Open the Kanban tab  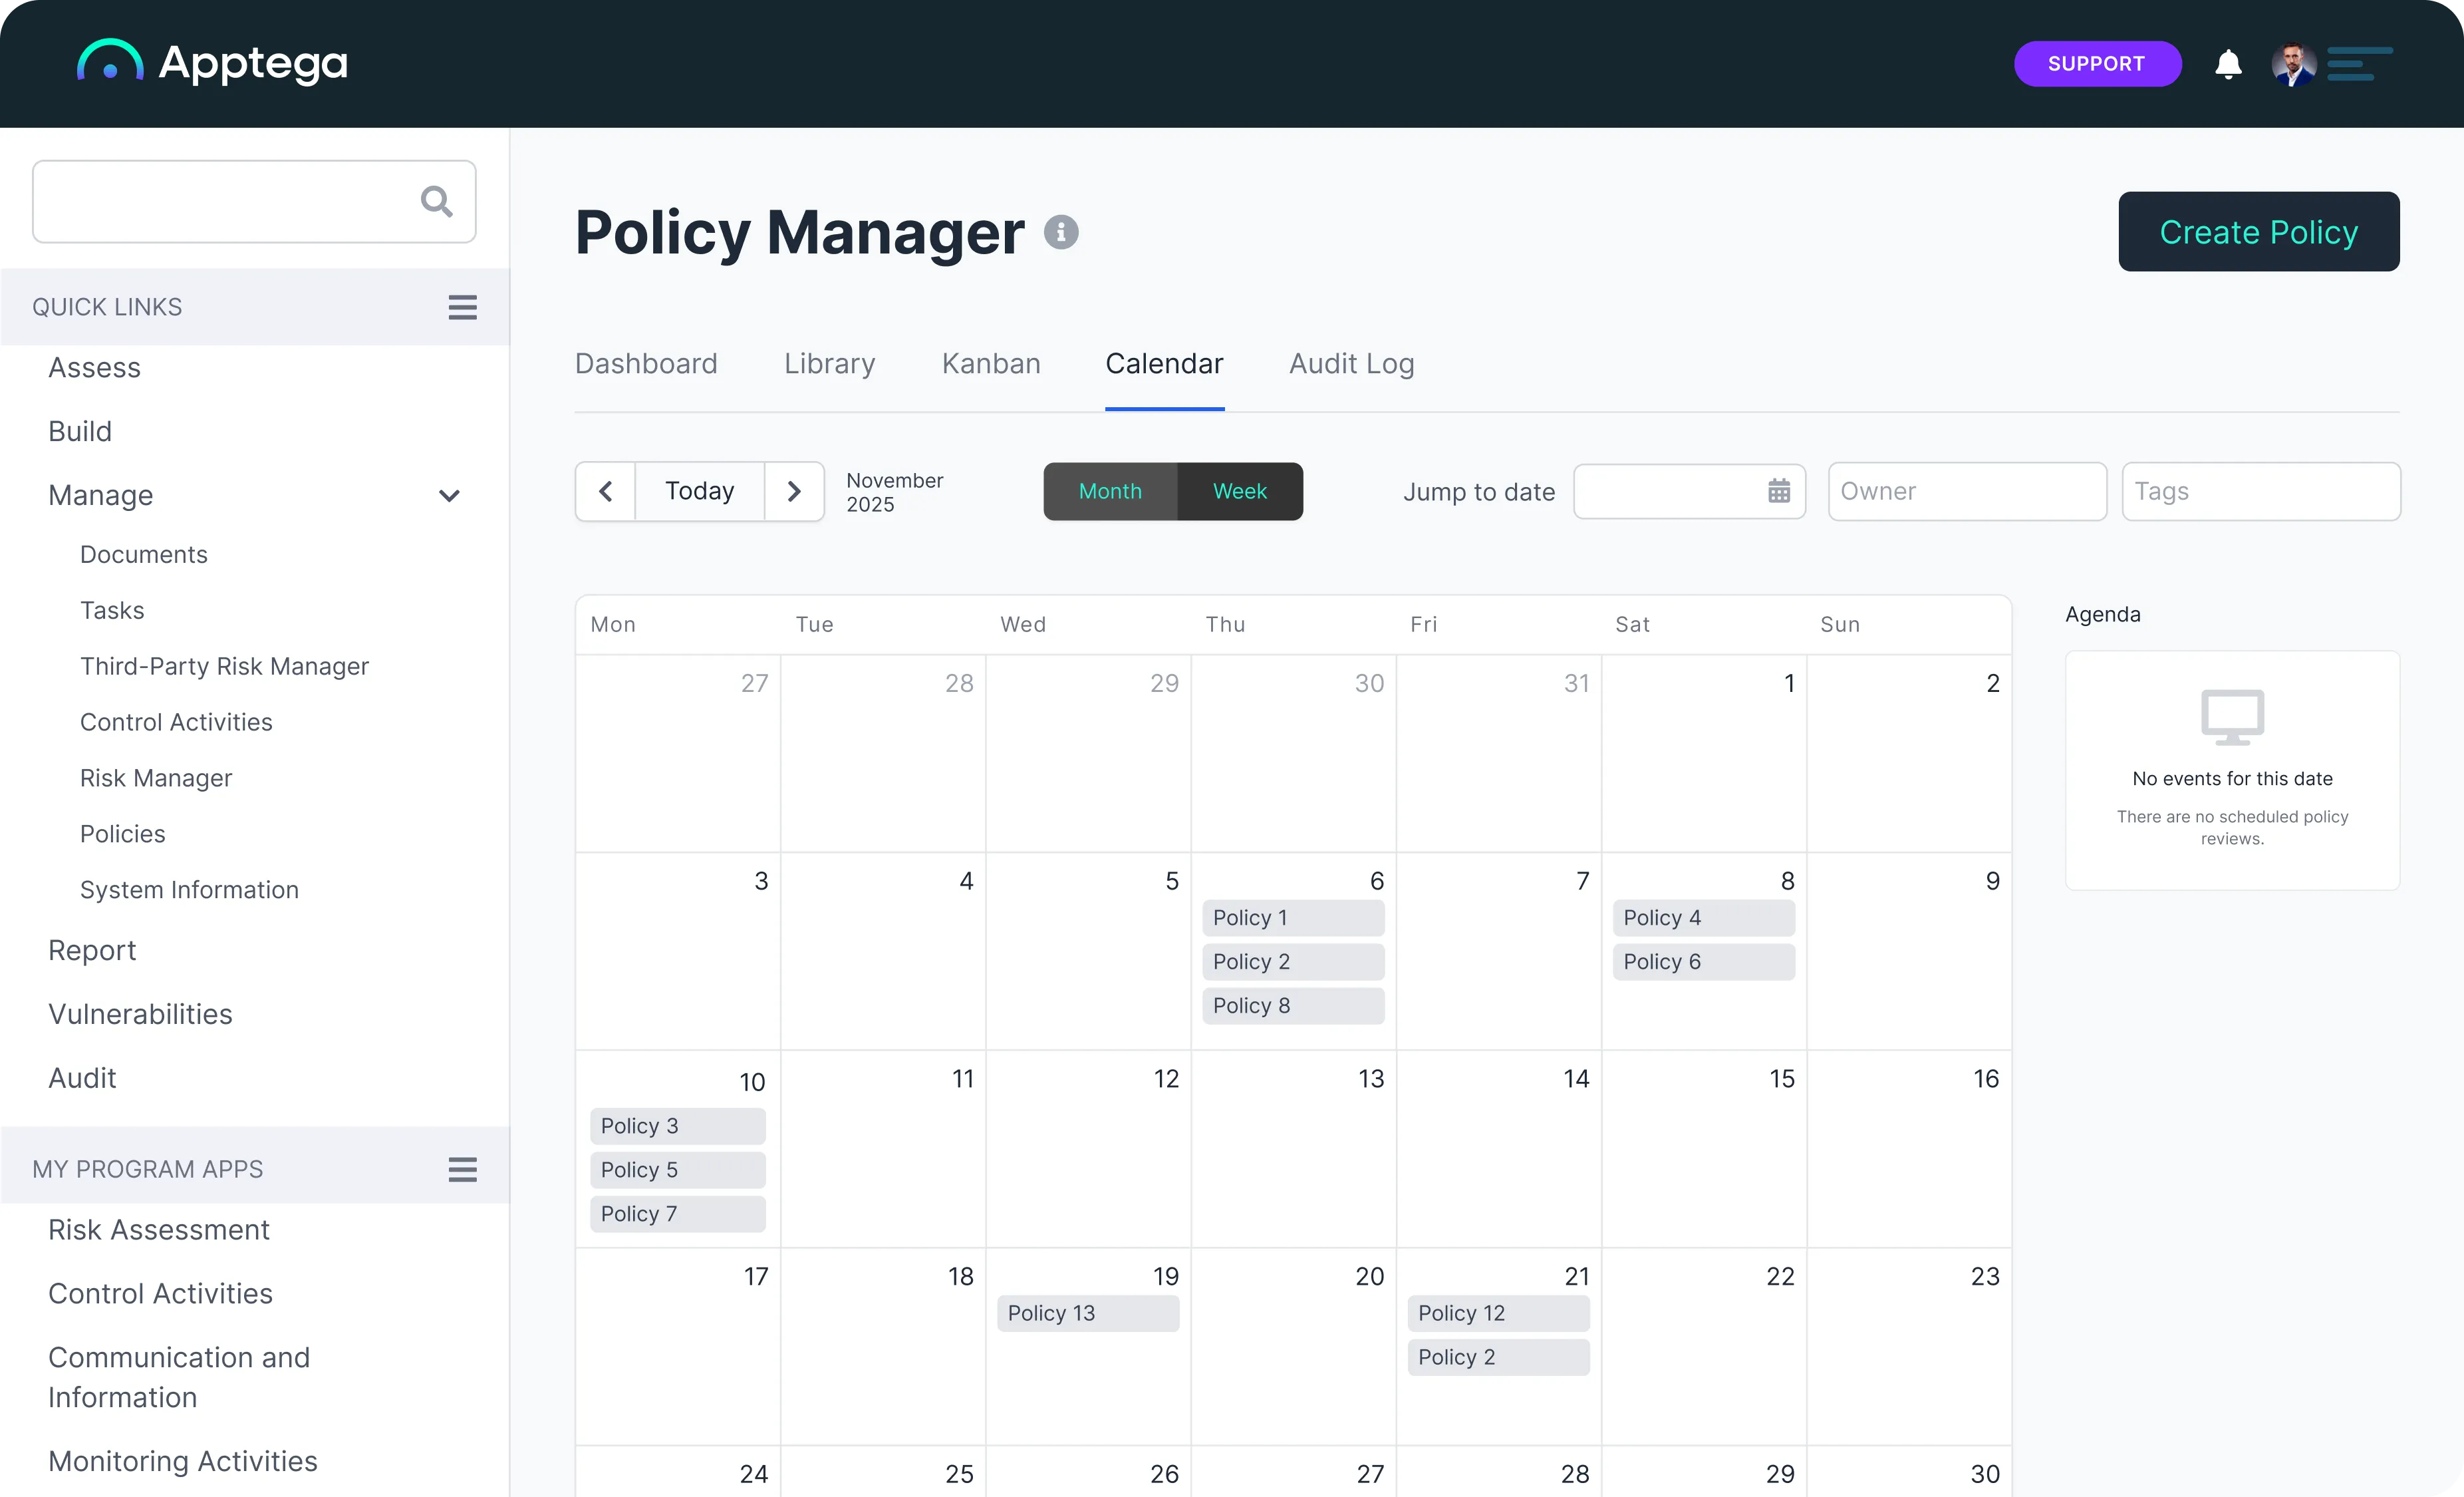click(x=990, y=363)
